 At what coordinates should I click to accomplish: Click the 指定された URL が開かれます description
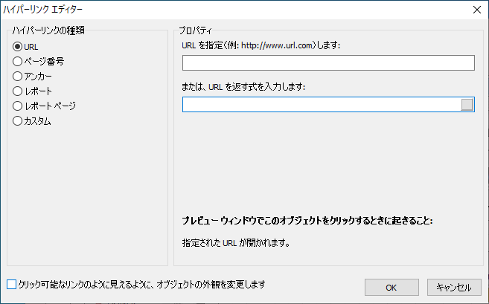235,242
